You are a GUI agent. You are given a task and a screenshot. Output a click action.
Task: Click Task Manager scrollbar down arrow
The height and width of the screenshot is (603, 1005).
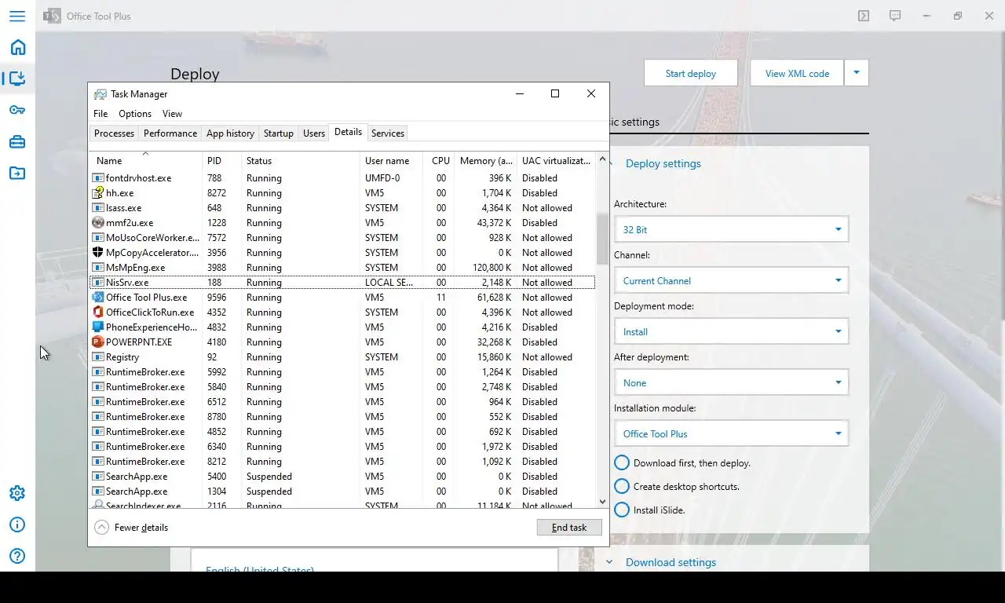(x=603, y=501)
